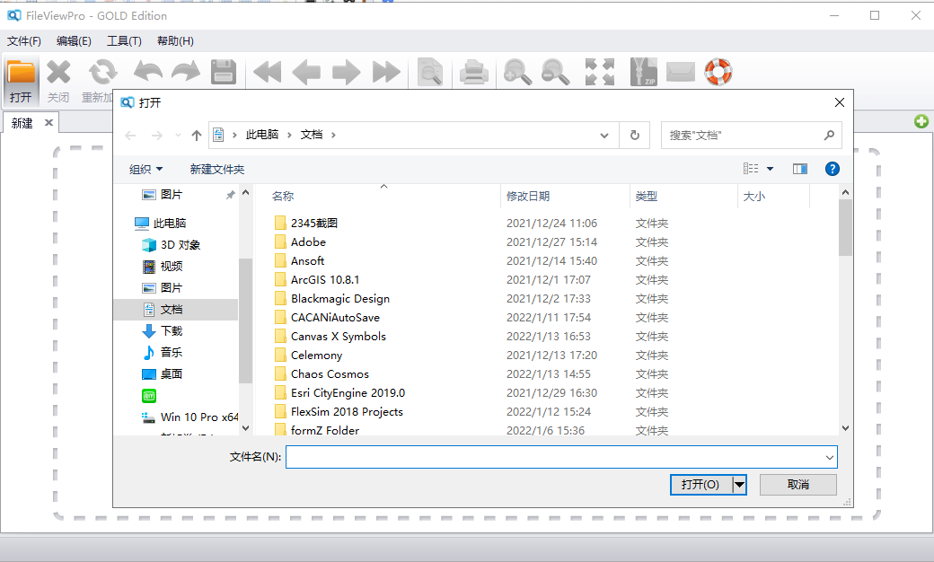
Task: Go to first page double-left arrow
Action: tap(267, 73)
